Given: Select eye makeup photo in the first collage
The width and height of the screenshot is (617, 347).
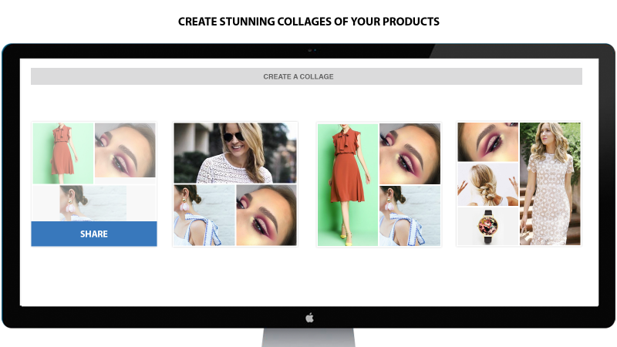Looking at the screenshot, I should (x=125, y=150).
